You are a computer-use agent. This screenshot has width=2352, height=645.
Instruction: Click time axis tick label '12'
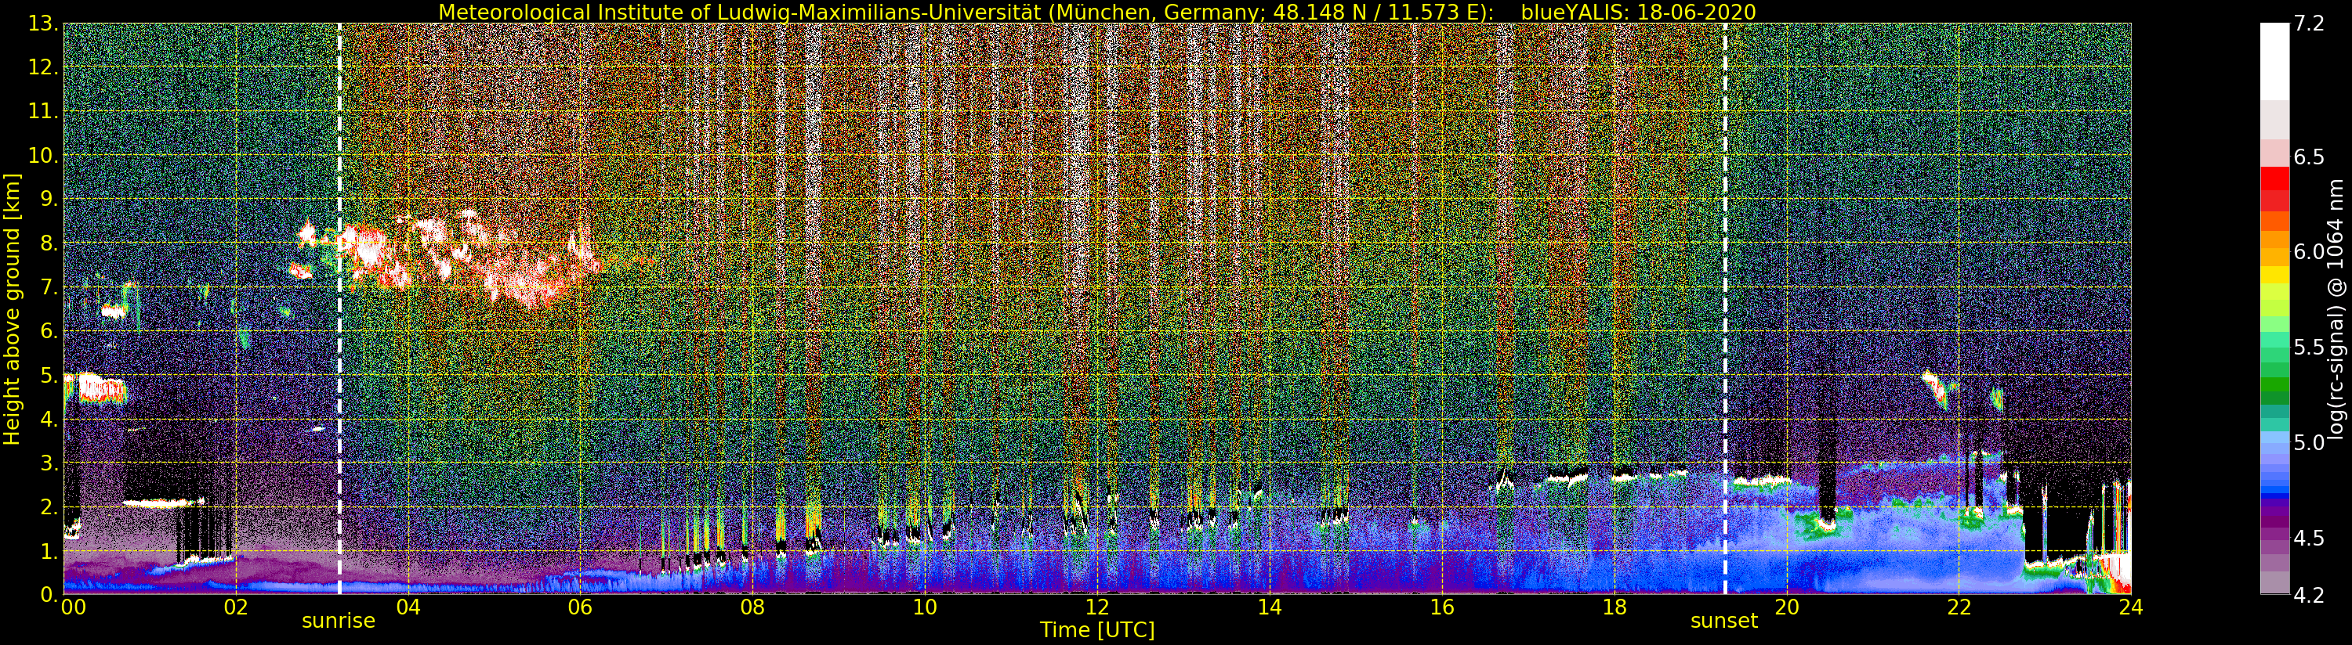[1096, 607]
